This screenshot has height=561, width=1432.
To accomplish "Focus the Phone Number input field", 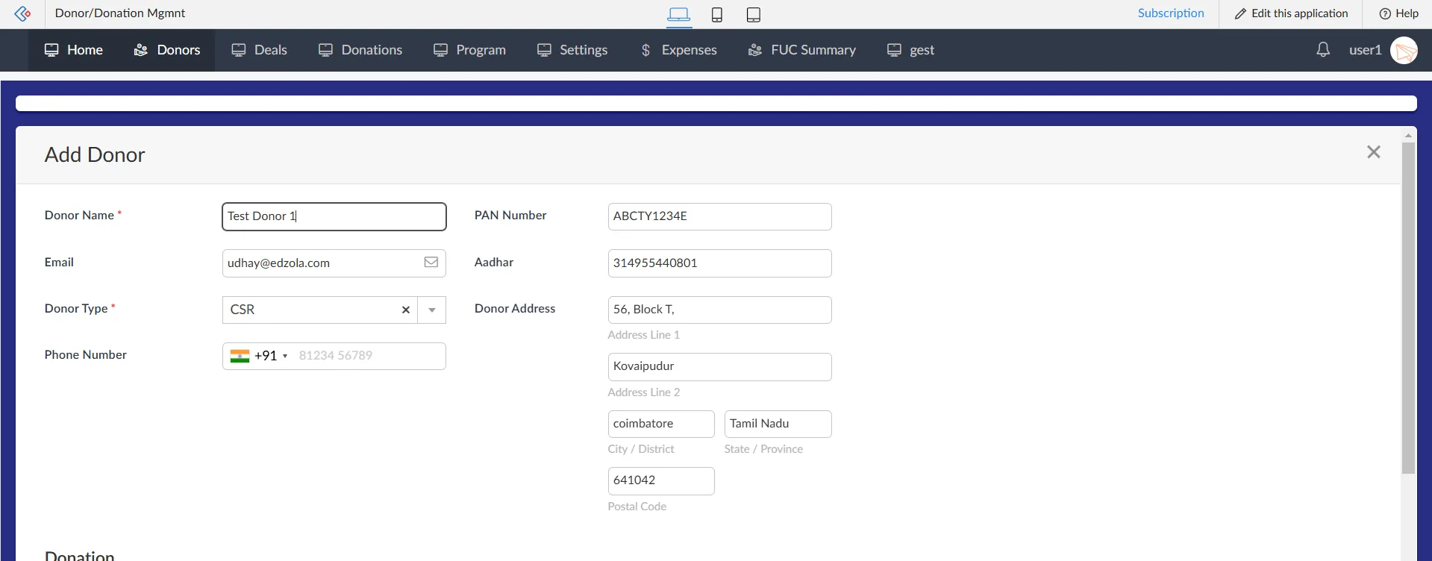I will (369, 356).
